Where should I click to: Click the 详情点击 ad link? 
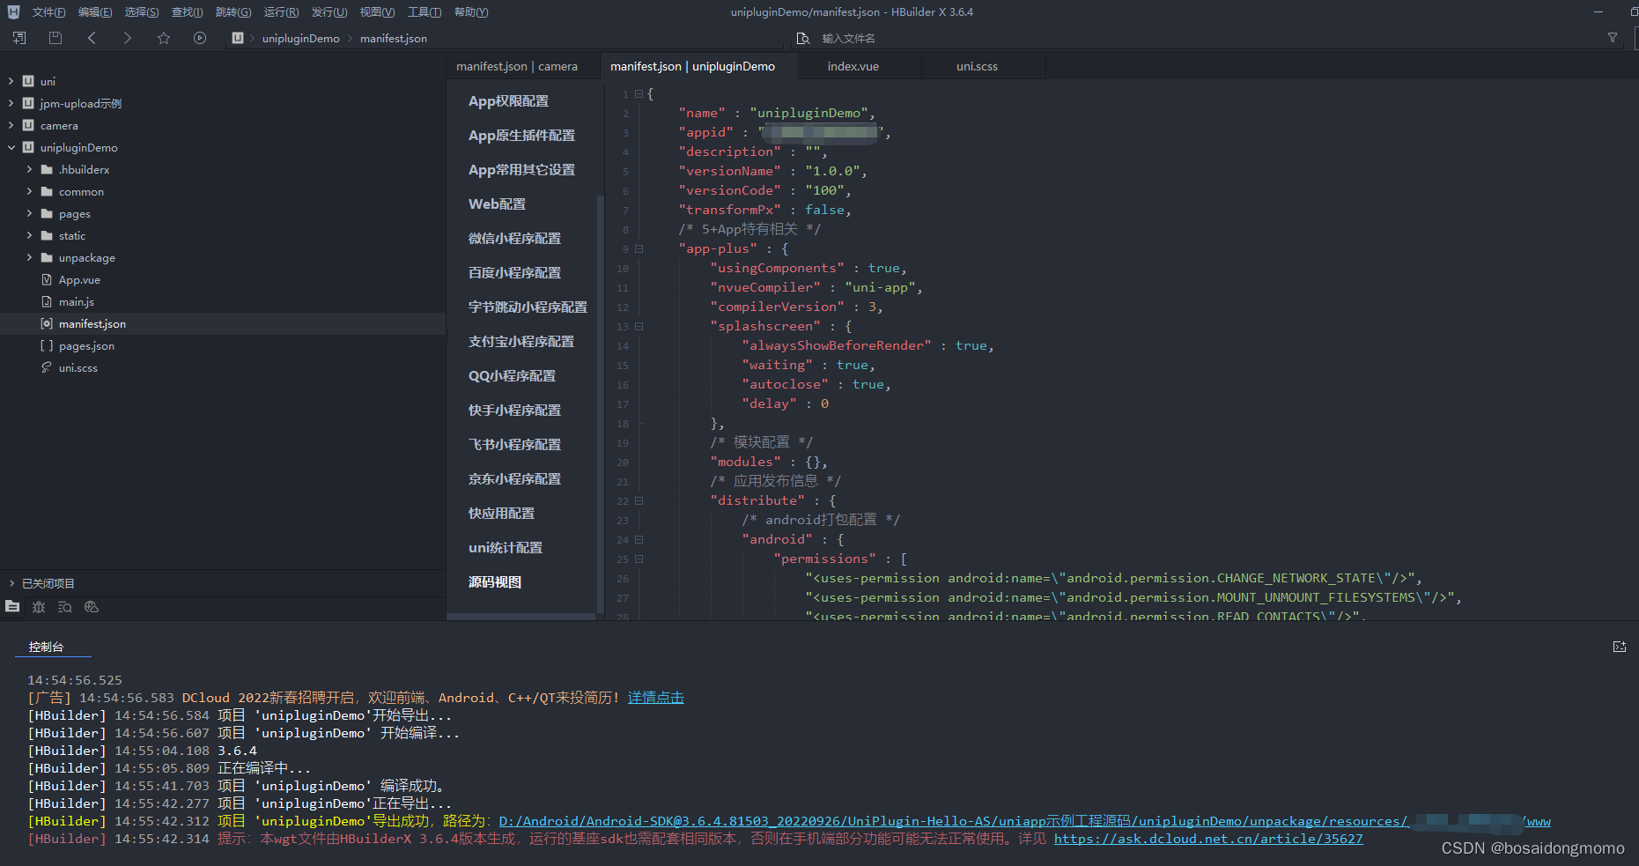(656, 698)
